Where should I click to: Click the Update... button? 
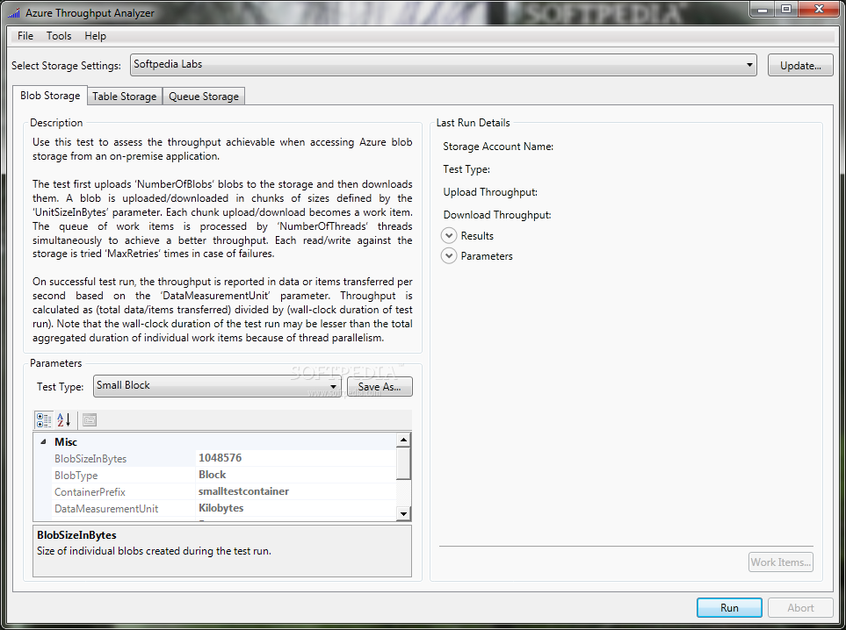[800, 65]
